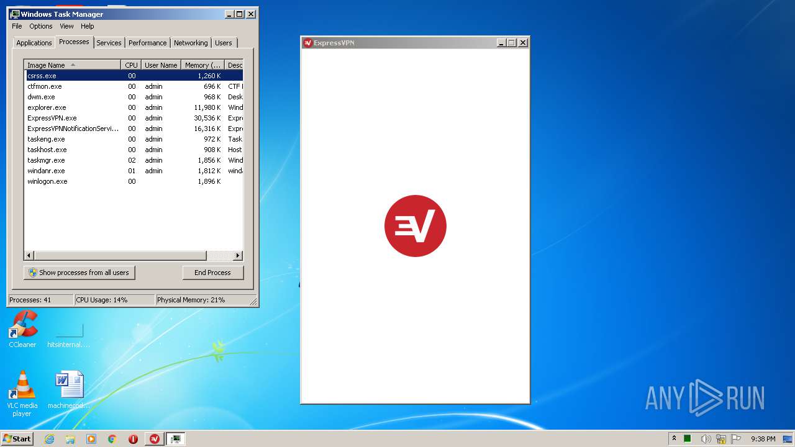This screenshot has width=795, height=447.
Task: Select the windanr.exe process
Action: pyautogui.click(x=134, y=171)
